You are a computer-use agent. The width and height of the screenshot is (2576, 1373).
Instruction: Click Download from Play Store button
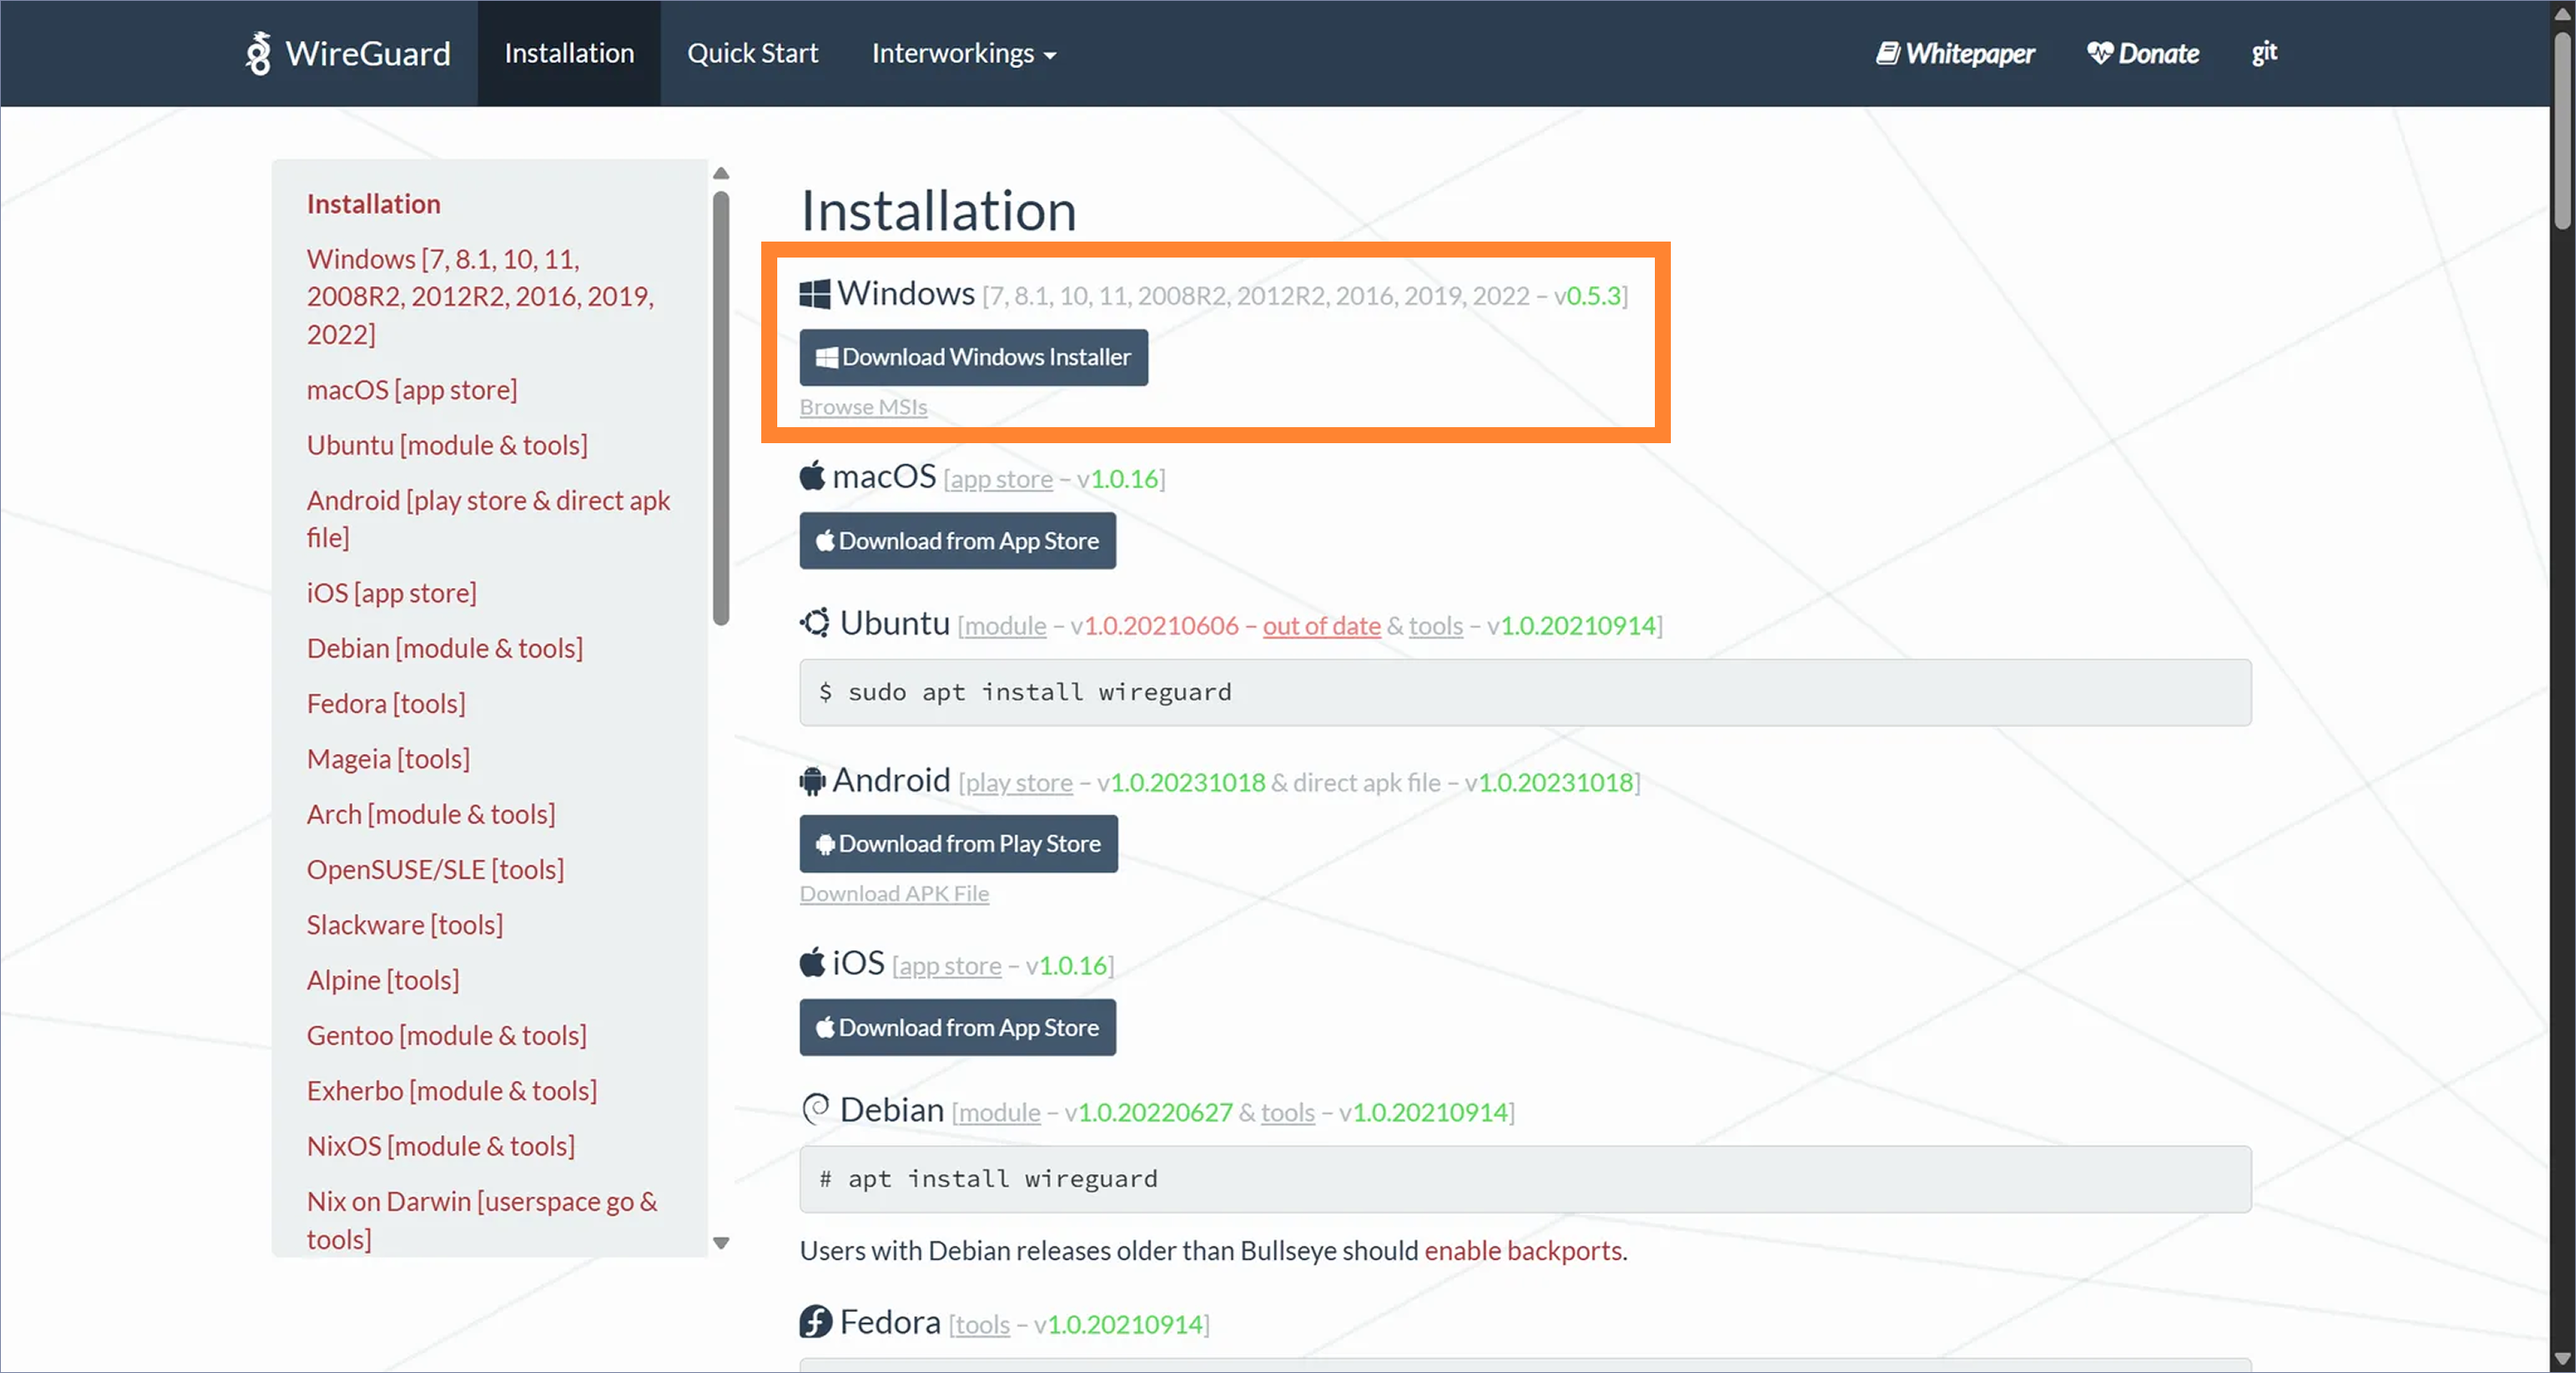click(959, 844)
